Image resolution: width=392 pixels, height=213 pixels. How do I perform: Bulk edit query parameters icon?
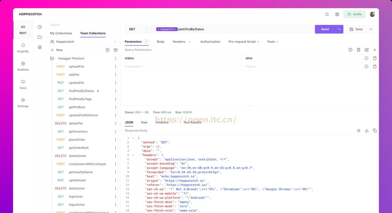tap(367, 50)
